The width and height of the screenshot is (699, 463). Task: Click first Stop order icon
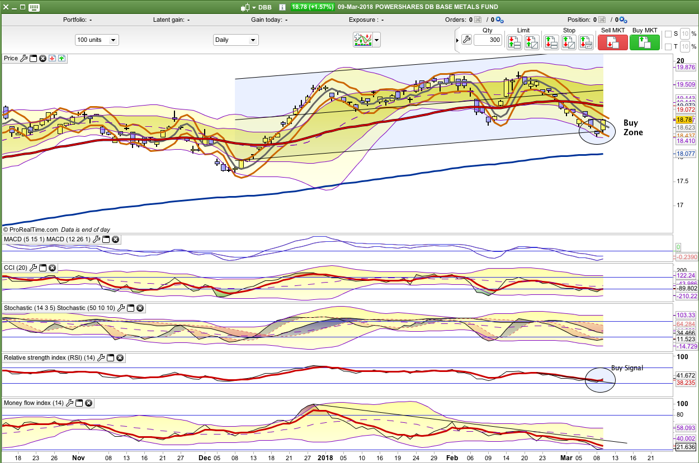click(x=551, y=42)
